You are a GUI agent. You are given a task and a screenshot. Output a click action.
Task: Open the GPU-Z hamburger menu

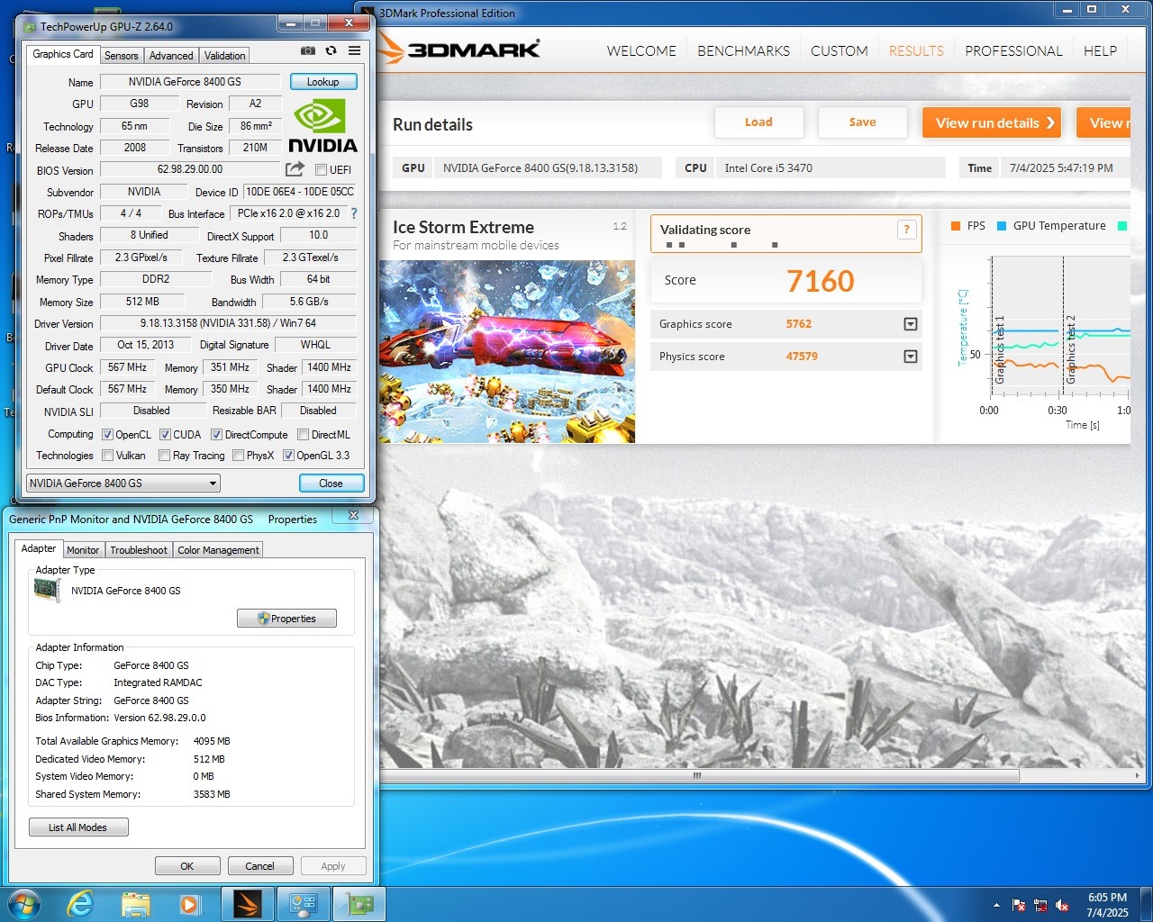click(x=355, y=51)
